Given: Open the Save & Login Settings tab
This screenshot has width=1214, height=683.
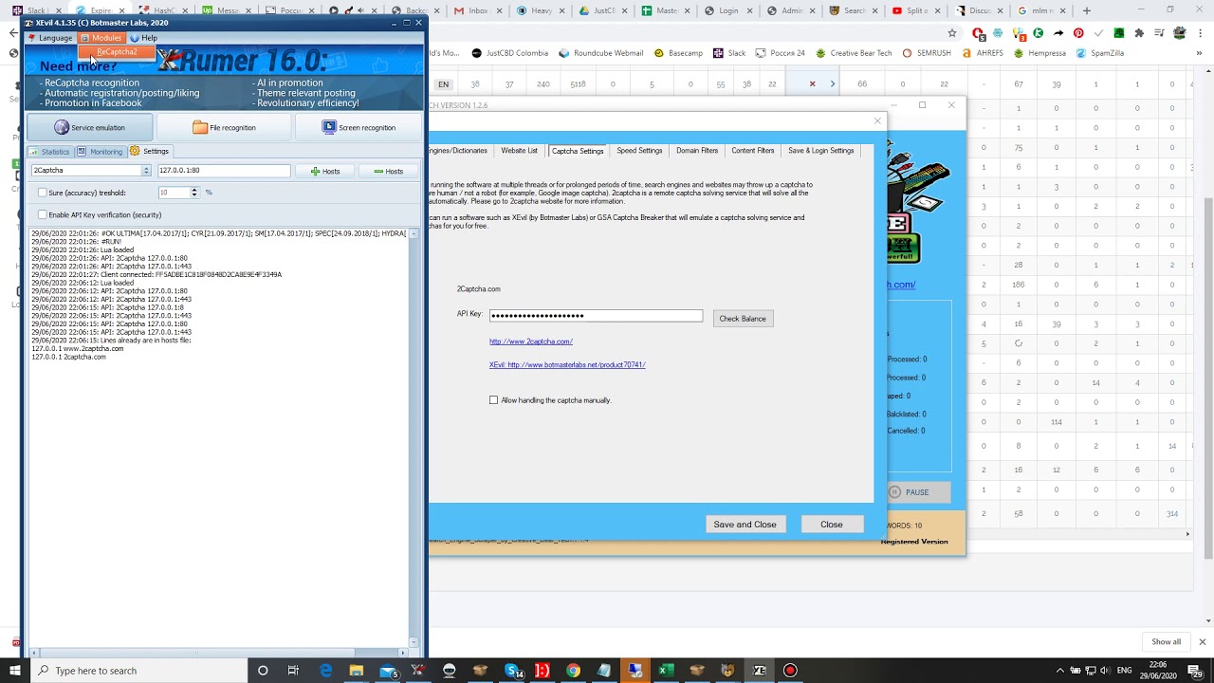Looking at the screenshot, I should click(x=821, y=151).
